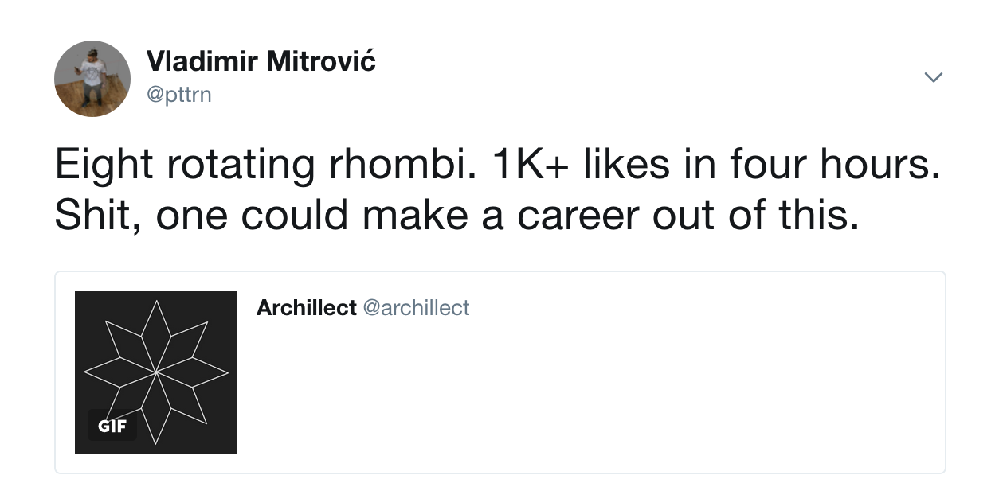Click the top point of the star figure
Screen dimensions: 999x487
[156, 302]
